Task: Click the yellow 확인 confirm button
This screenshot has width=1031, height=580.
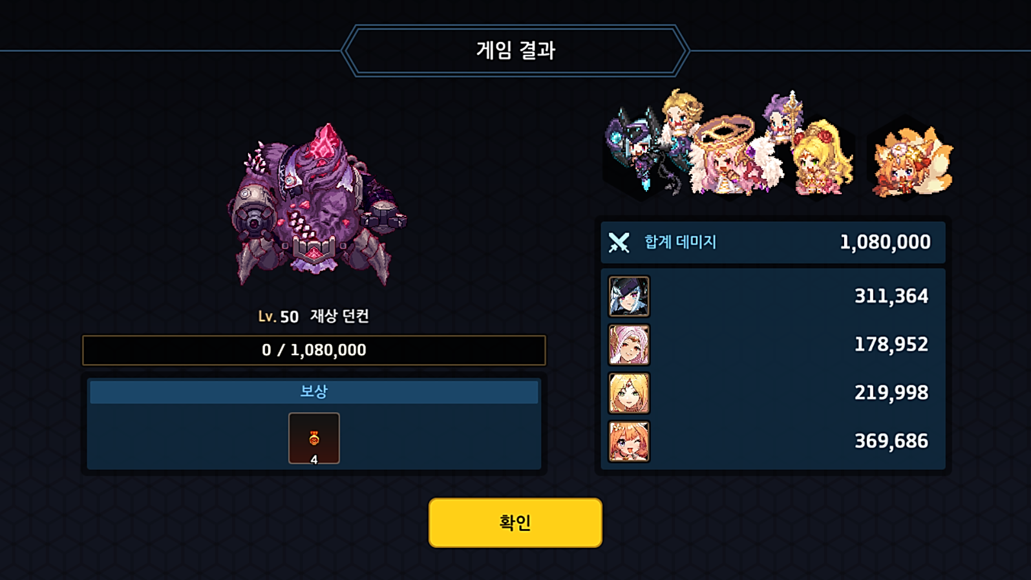Action: tap(515, 522)
